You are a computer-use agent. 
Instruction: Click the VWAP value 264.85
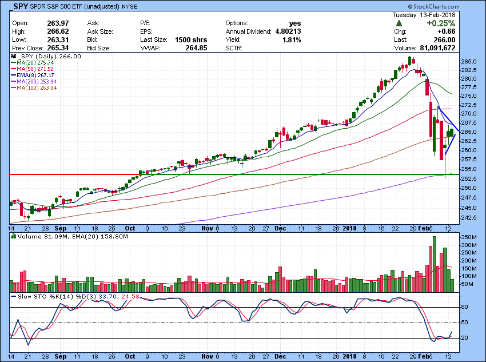click(196, 48)
